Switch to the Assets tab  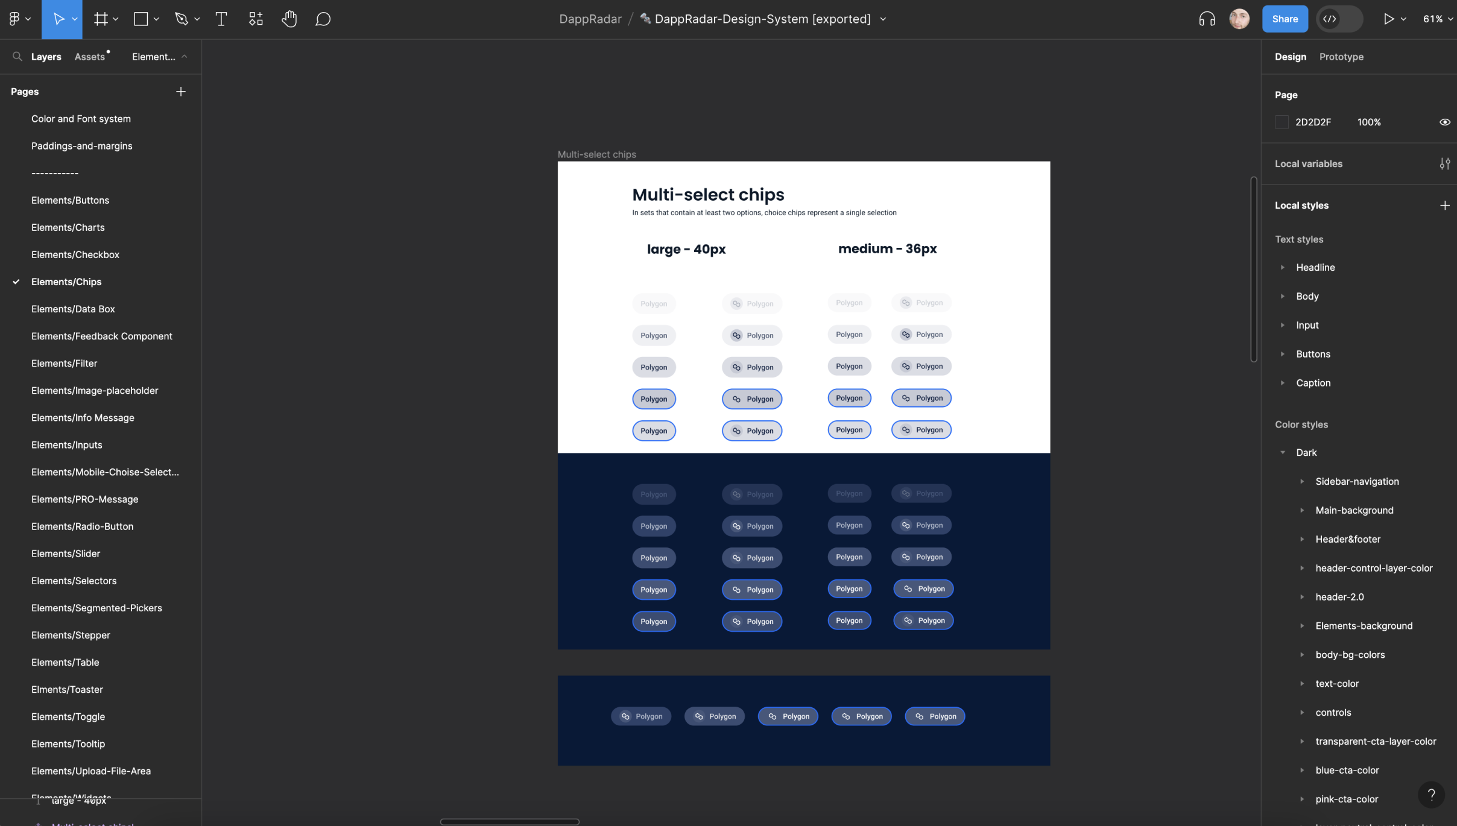90,57
